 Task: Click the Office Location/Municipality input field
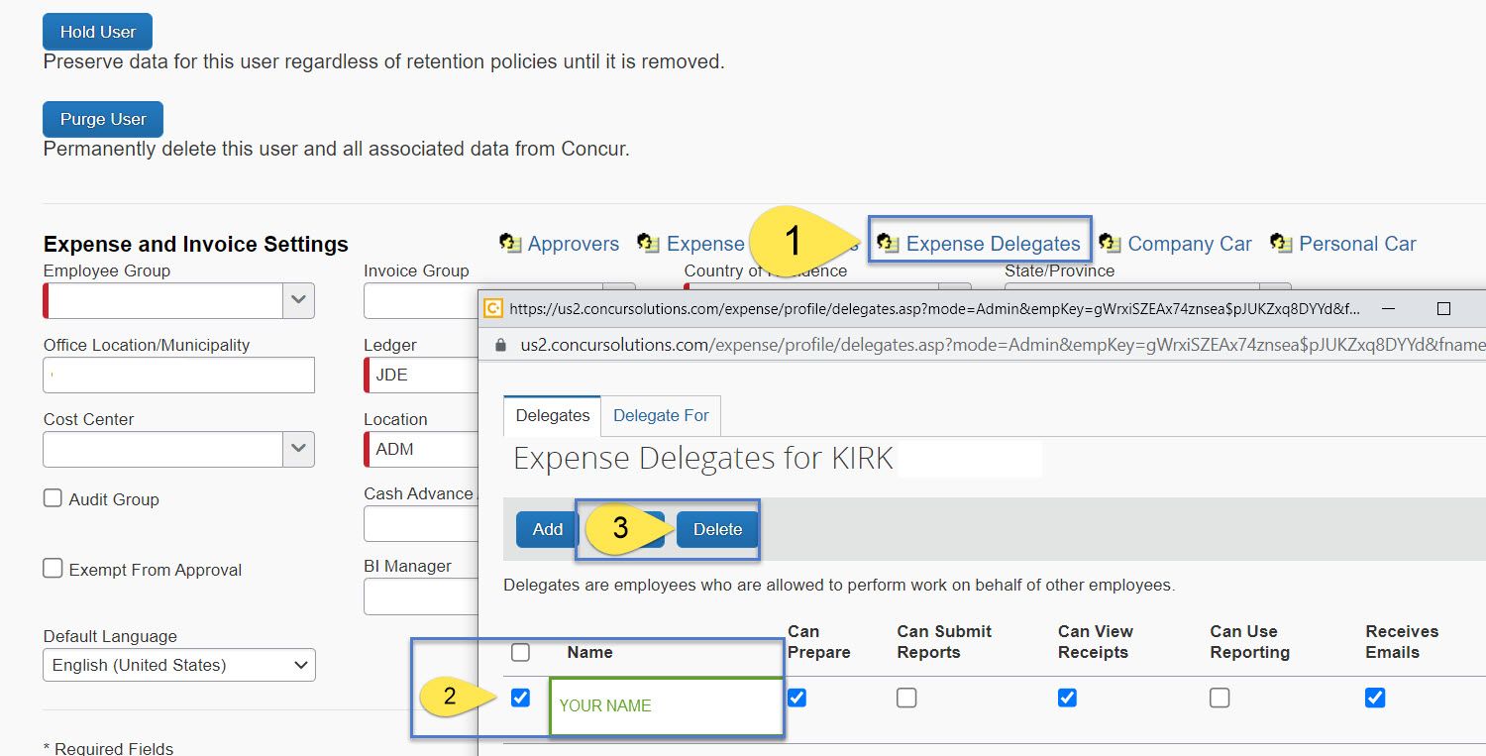[179, 376]
